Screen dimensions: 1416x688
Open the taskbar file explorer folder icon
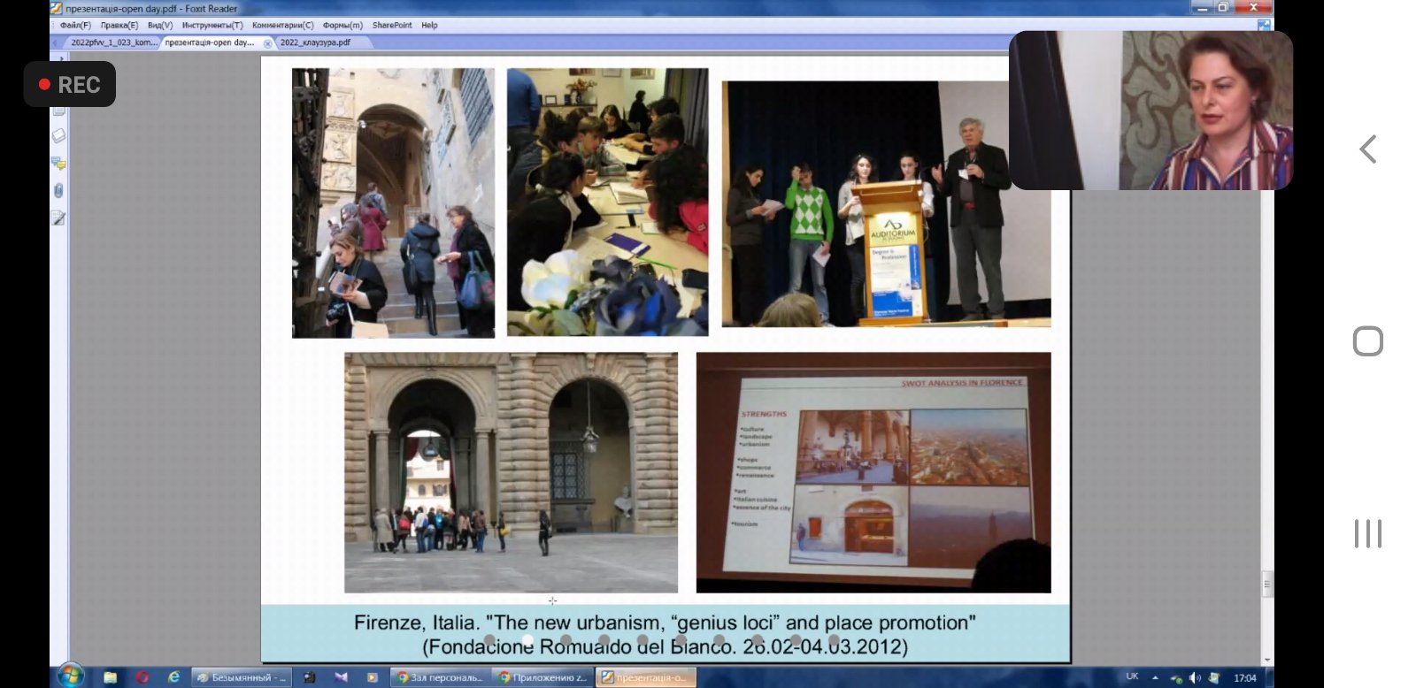(x=111, y=677)
